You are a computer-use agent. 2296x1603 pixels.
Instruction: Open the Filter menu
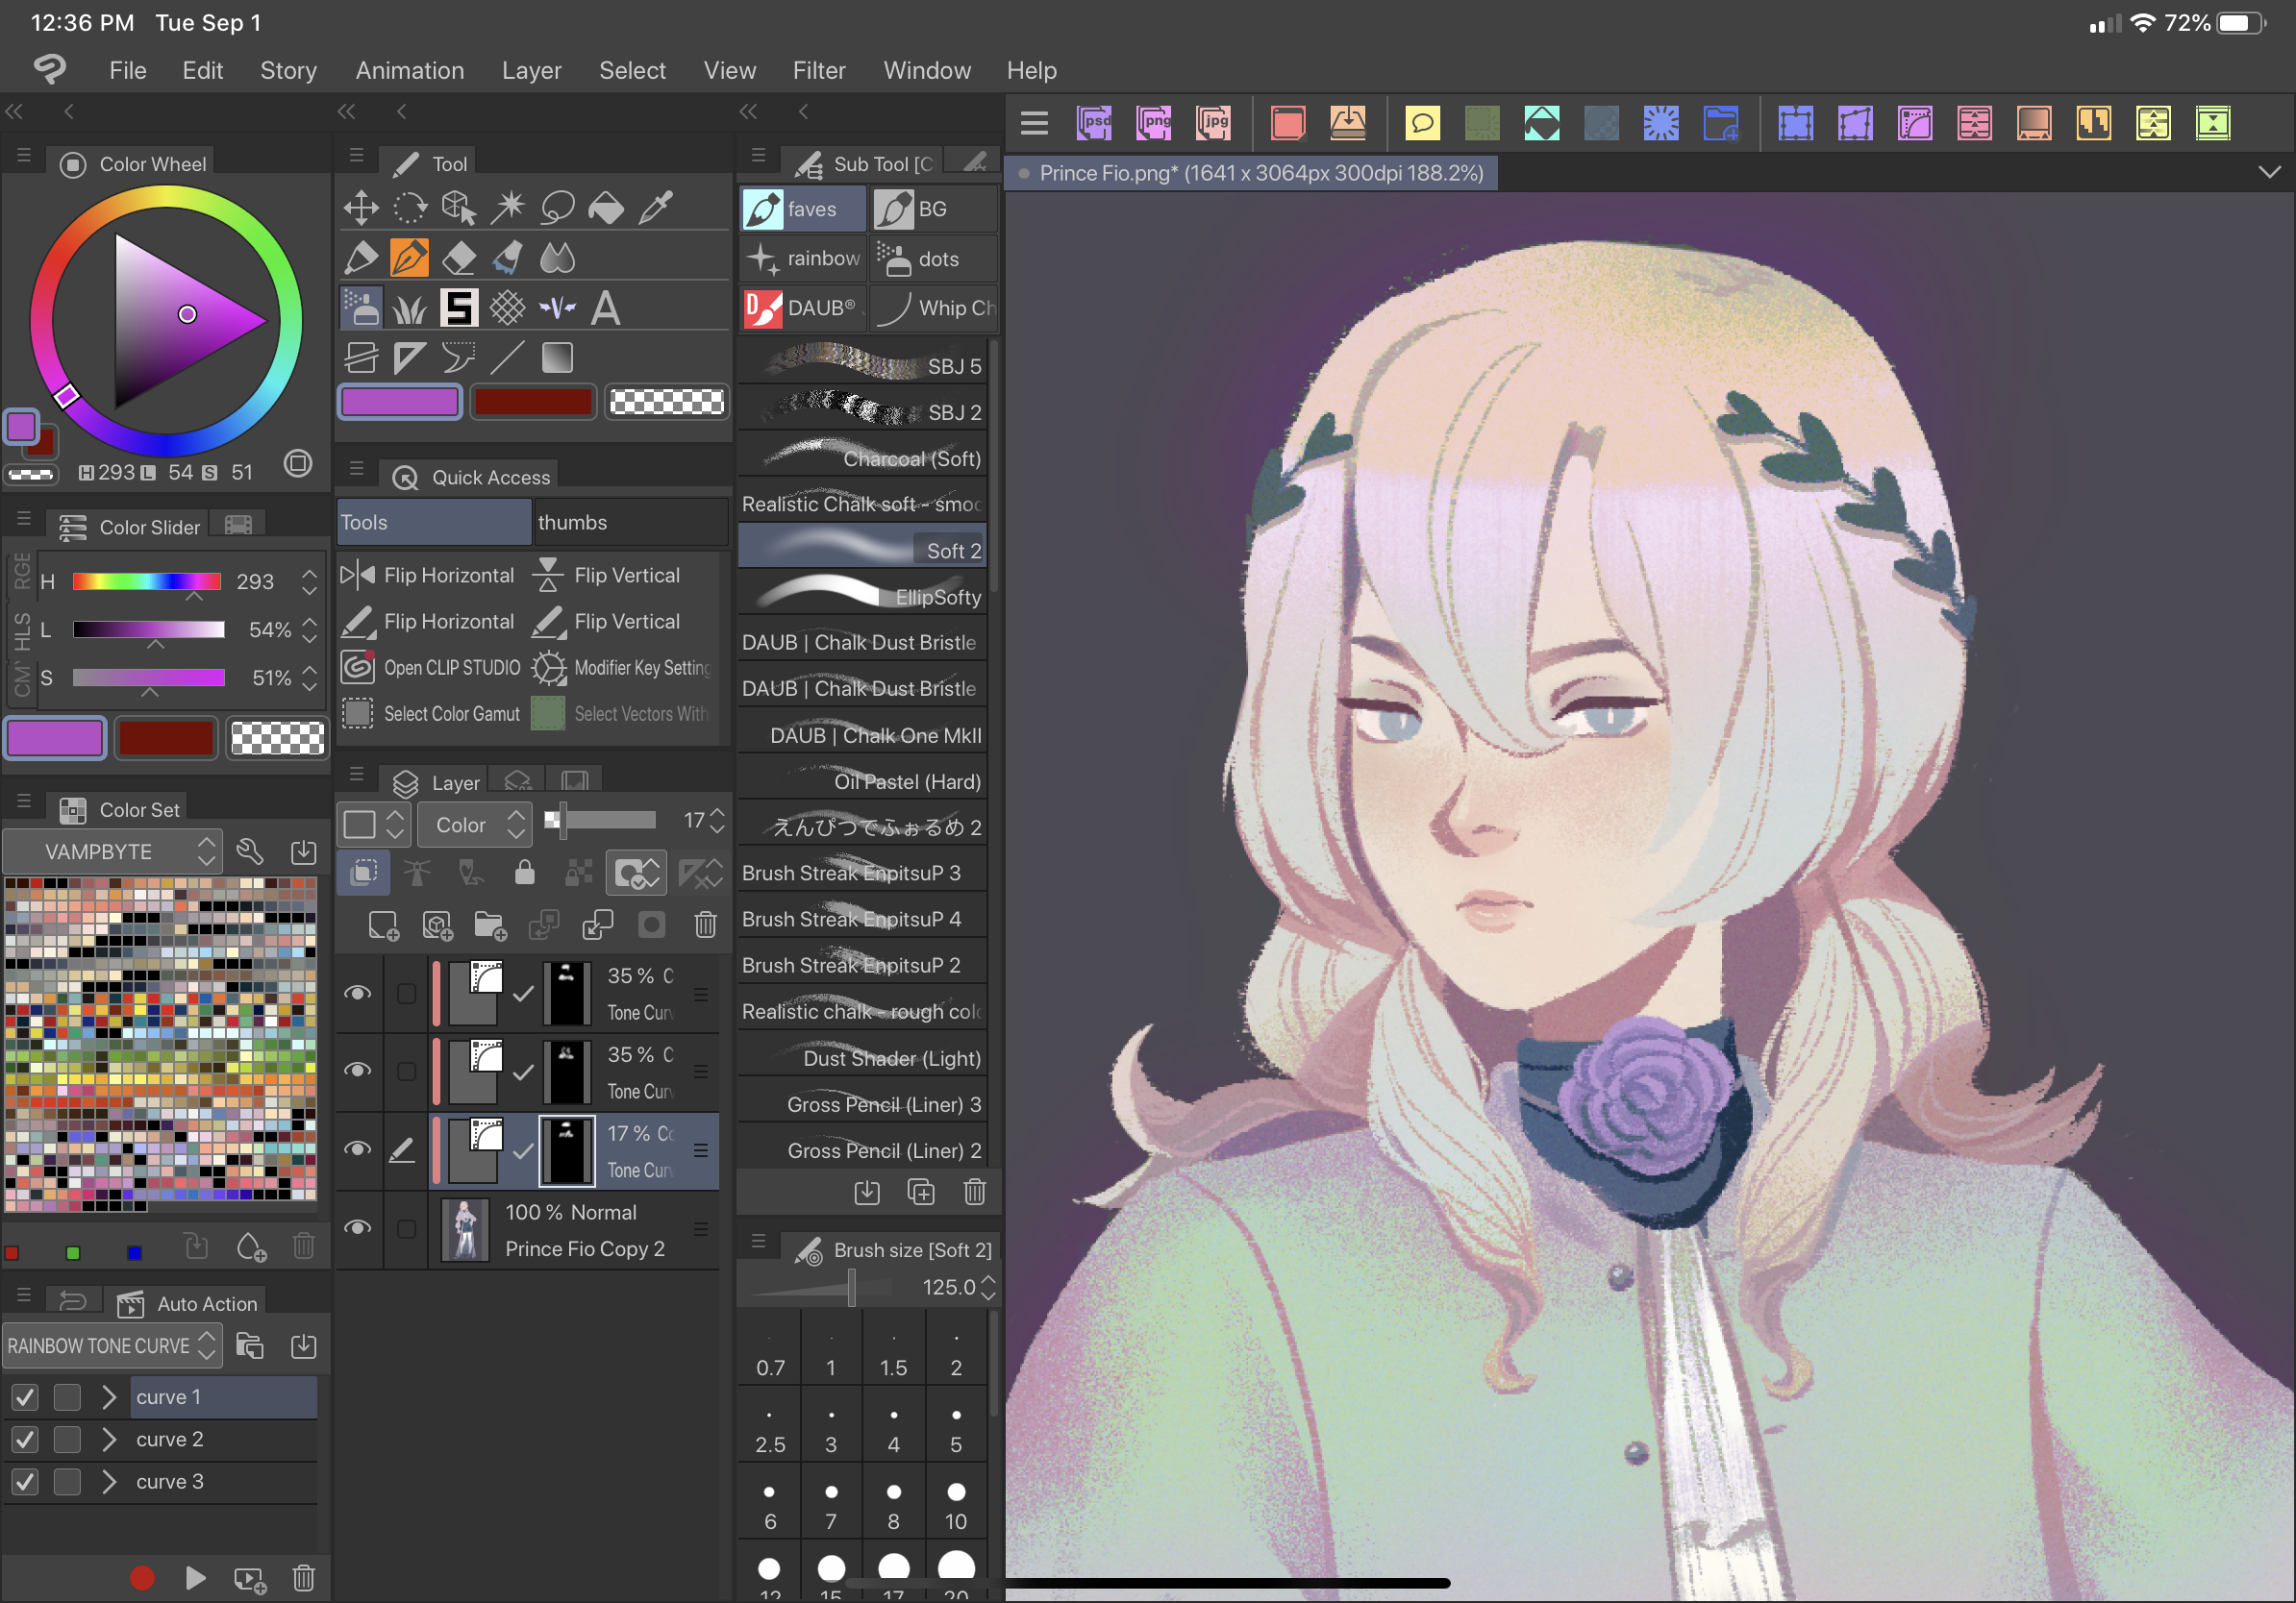(818, 70)
